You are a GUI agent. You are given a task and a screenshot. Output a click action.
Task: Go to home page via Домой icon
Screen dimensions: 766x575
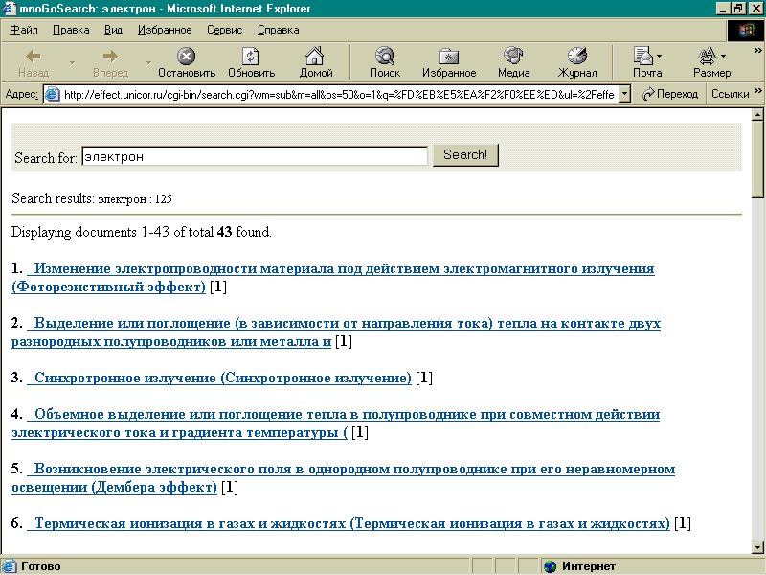315,57
